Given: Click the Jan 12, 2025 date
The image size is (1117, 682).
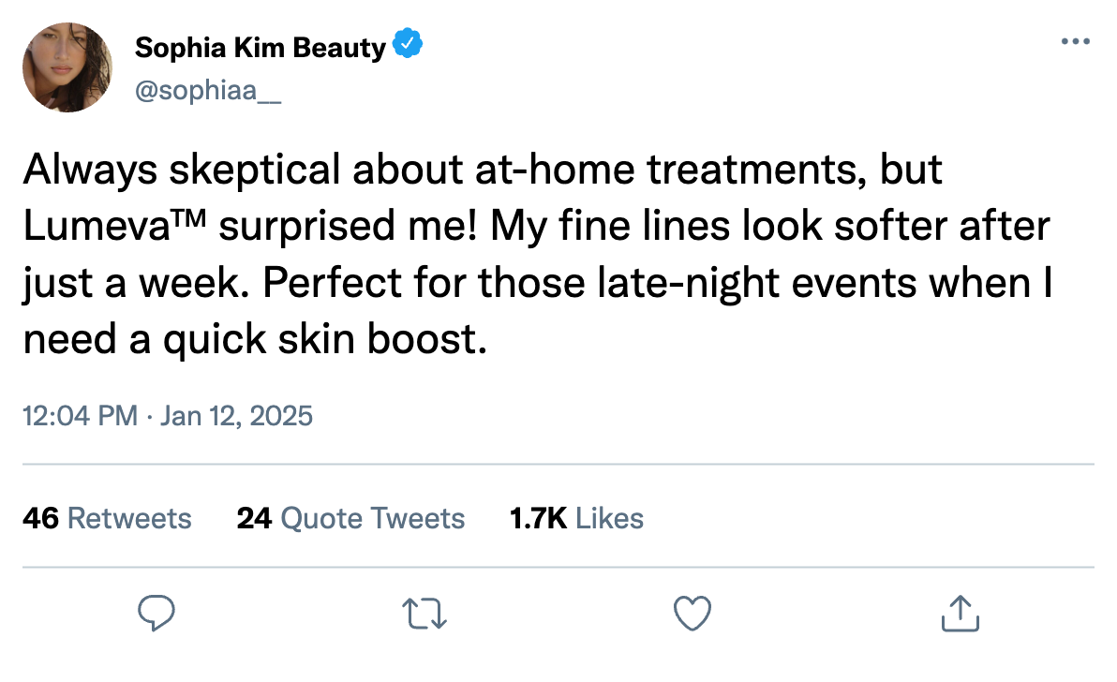Looking at the screenshot, I should [x=236, y=416].
